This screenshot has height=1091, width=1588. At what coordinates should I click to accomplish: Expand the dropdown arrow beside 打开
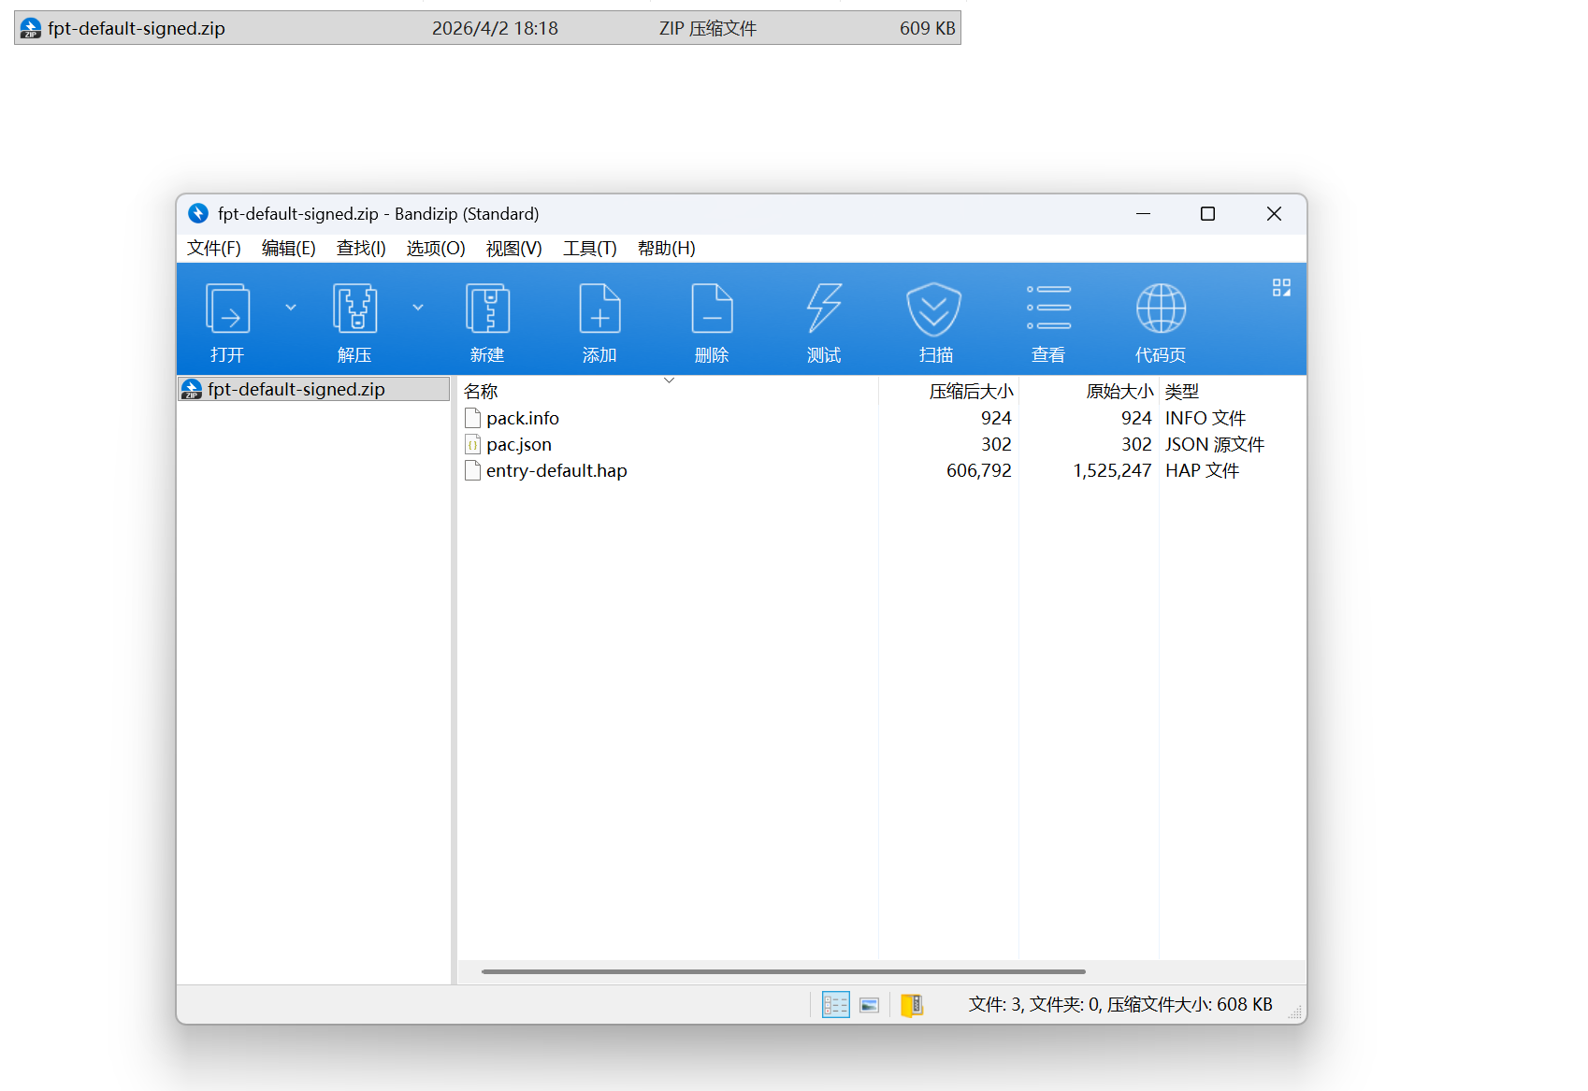(291, 308)
